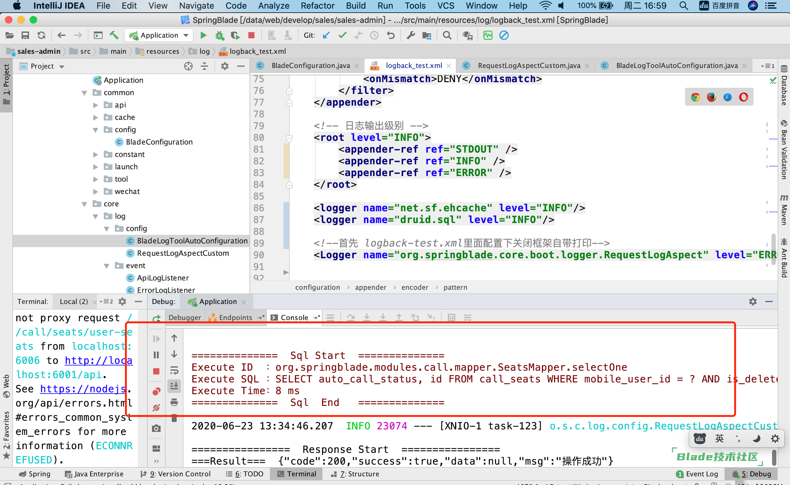Open in Chrome browser icon

pos(695,97)
